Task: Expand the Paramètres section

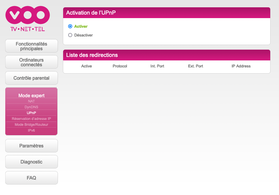Action: [x=32, y=146]
